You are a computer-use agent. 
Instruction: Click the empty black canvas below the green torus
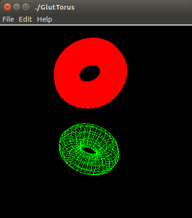coord(96,196)
